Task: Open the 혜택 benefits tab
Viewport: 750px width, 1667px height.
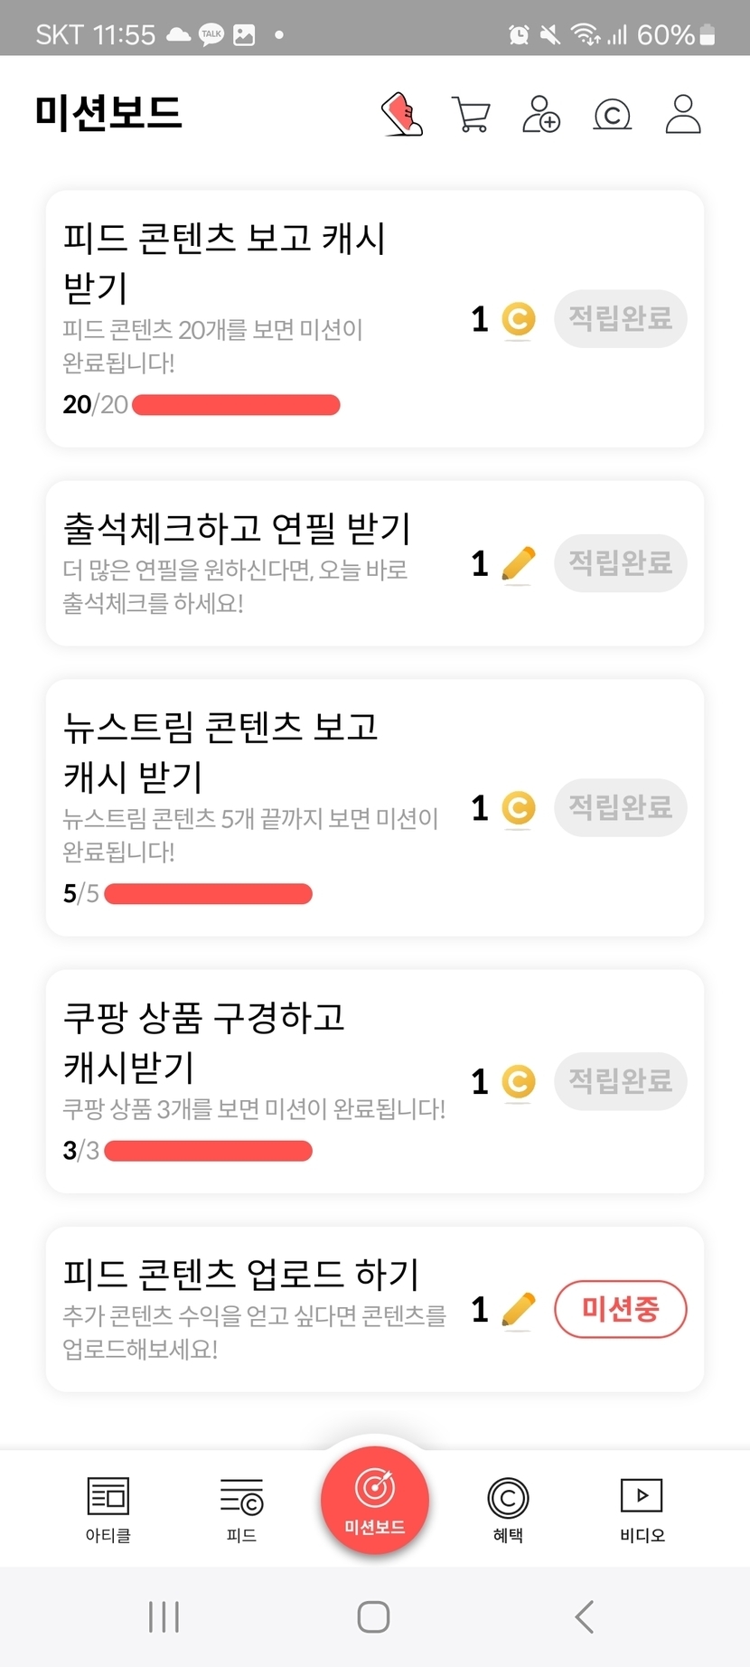Action: 508,1508
